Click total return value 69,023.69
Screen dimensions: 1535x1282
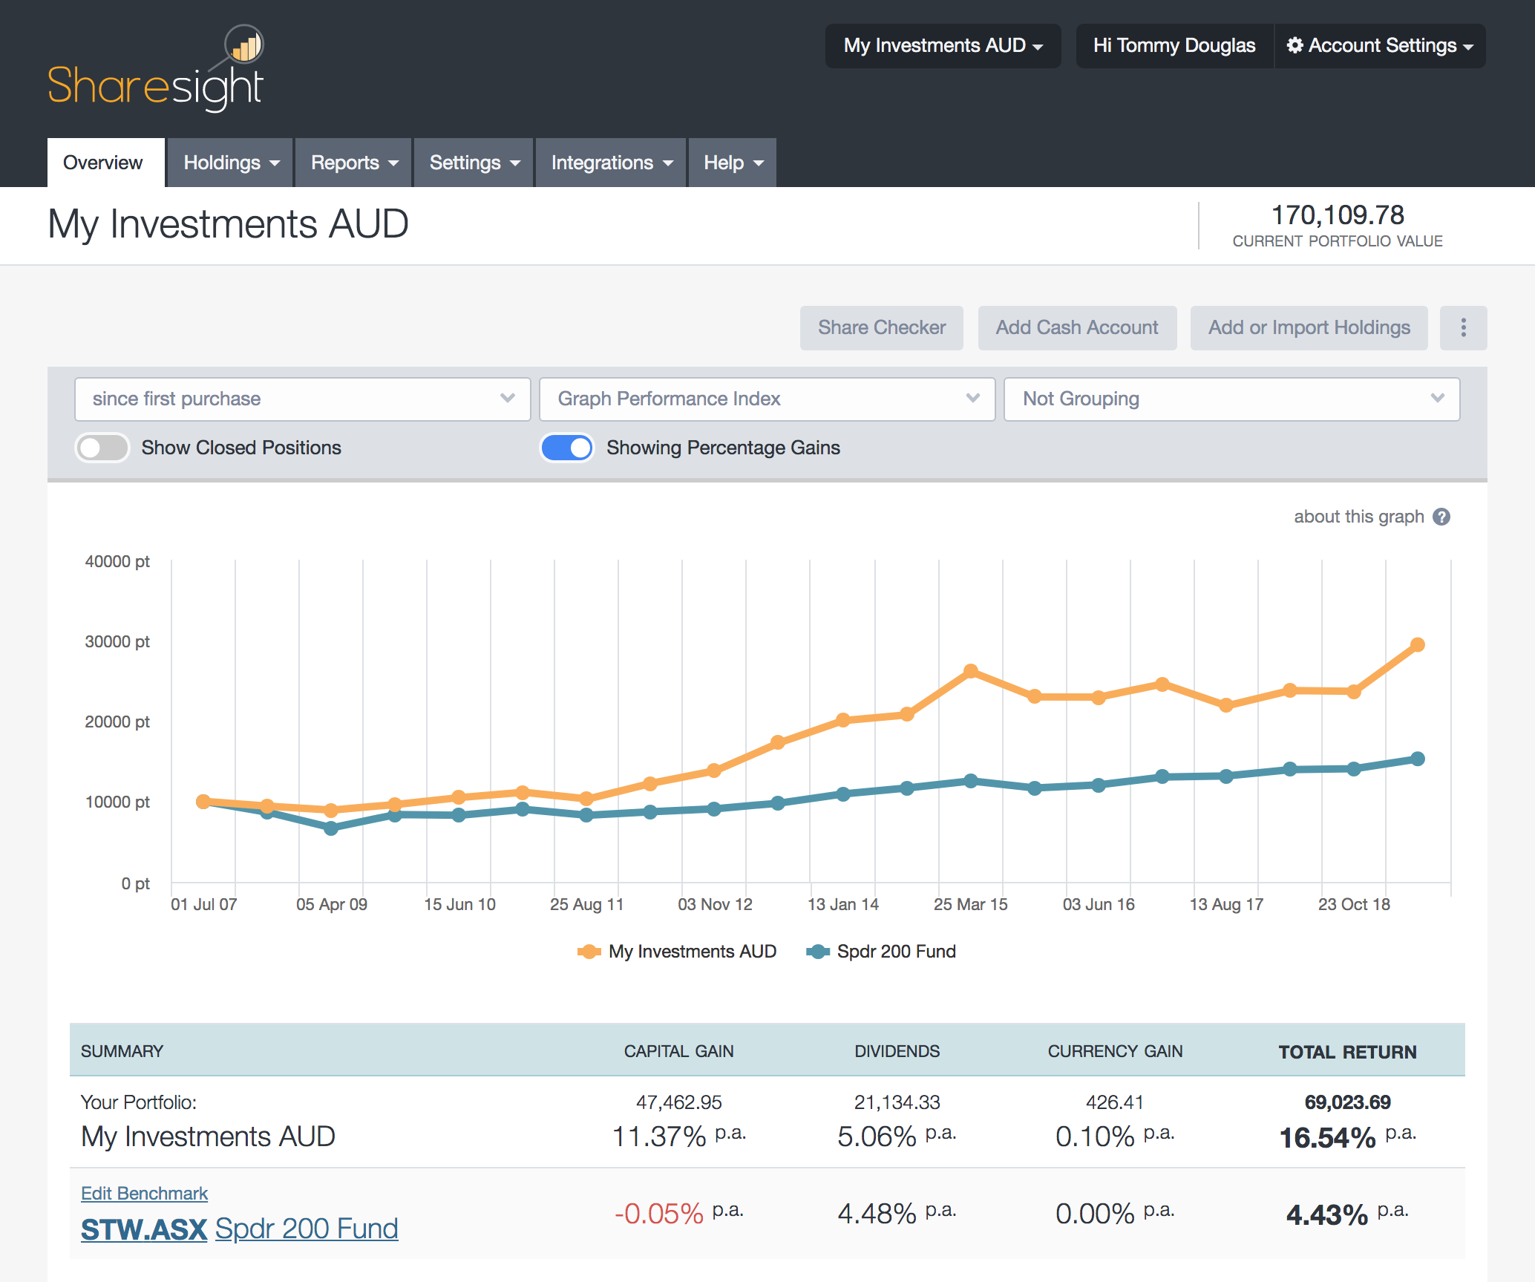(1347, 1102)
